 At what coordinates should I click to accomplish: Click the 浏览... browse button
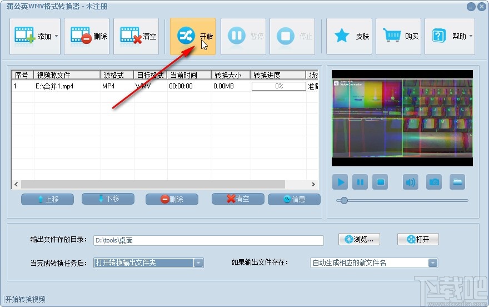pyautogui.click(x=360, y=239)
